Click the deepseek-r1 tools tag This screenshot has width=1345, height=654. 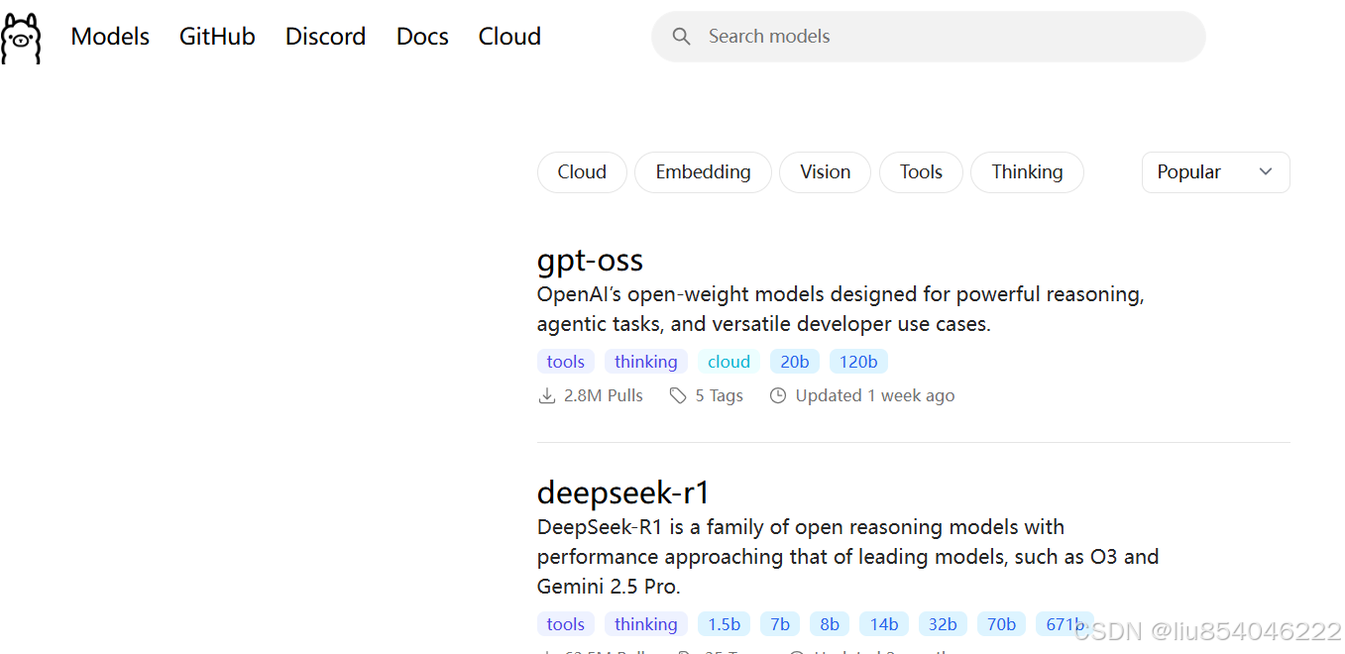(x=566, y=624)
